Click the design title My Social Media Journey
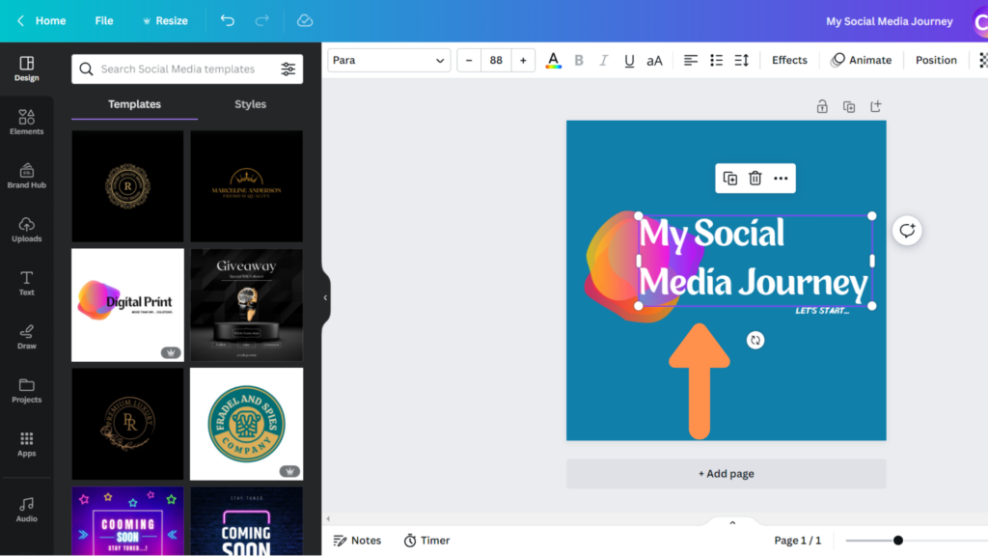This screenshot has width=988, height=556. point(889,21)
